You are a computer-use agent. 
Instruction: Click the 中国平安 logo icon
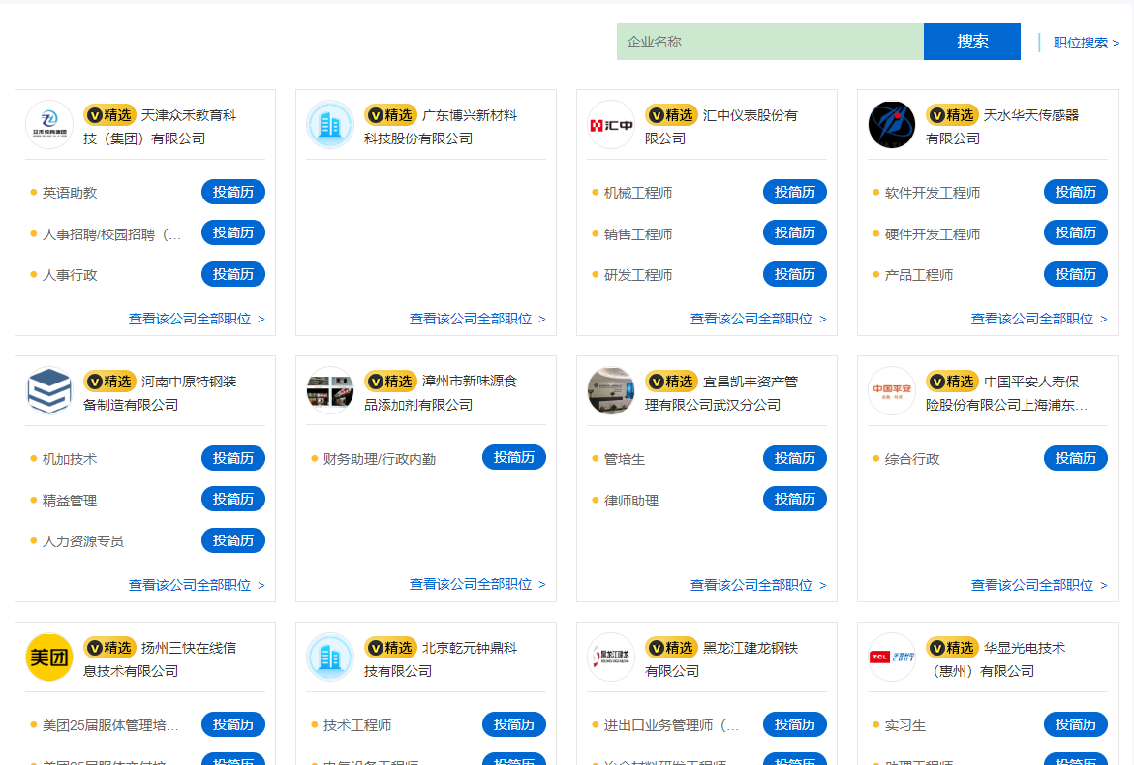[x=892, y=391]
